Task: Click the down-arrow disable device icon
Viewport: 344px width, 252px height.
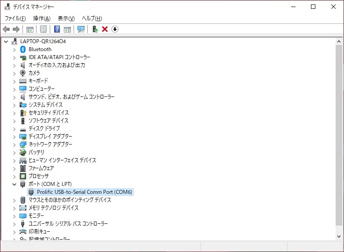Action: coord(115,29)
